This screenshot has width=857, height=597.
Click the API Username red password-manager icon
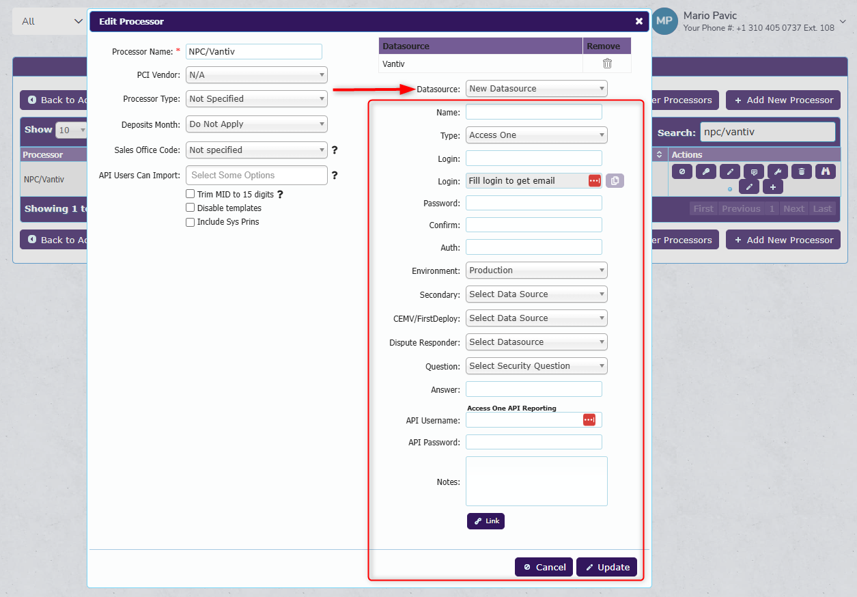(x=589, y=419)
